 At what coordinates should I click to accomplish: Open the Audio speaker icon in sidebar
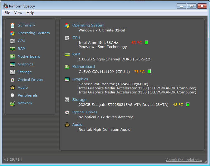point(12,88)
